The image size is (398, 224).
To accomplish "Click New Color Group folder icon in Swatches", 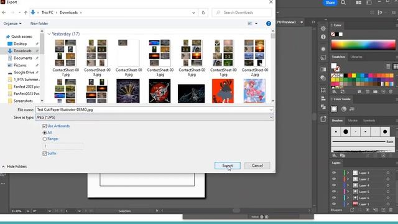I will (x=376, y=91).
